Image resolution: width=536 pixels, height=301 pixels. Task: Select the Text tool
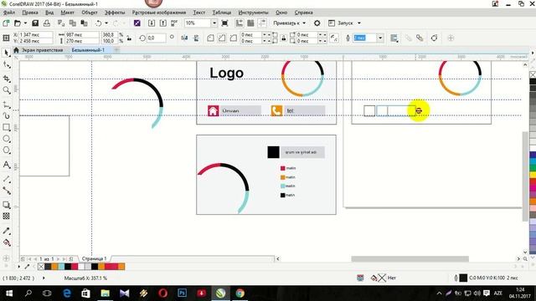[x=6, y=165]
